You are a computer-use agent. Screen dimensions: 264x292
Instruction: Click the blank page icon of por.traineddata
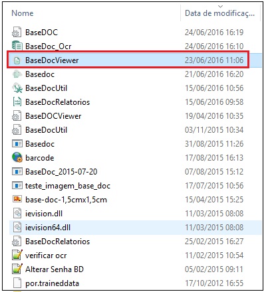[17, 283]
